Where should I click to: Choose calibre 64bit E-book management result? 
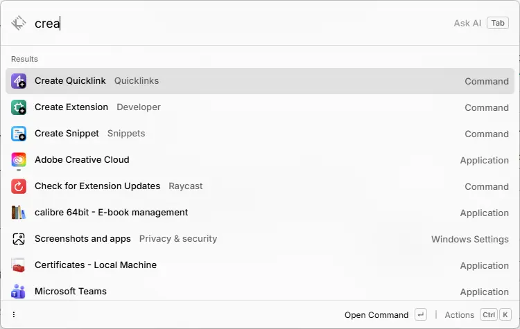(260, 213)
